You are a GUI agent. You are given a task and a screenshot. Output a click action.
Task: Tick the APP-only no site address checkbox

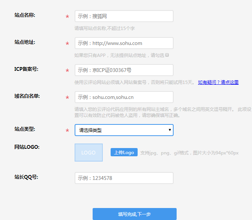coord(167,55)
